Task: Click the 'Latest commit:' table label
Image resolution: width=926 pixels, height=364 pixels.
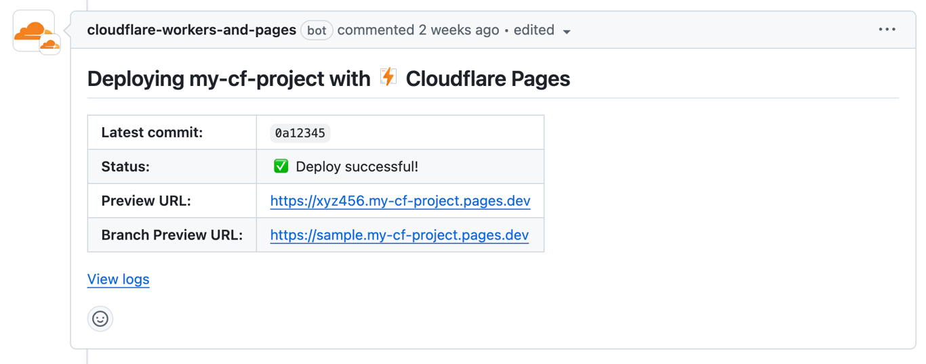Action: pos(152,133)
